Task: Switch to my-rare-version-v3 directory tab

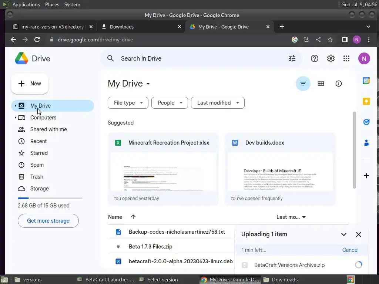Action: click(x=52, y=27)
